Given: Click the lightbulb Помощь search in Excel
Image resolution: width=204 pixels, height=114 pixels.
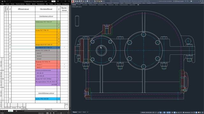Looking at the screenshot, I should coord(58,4).
